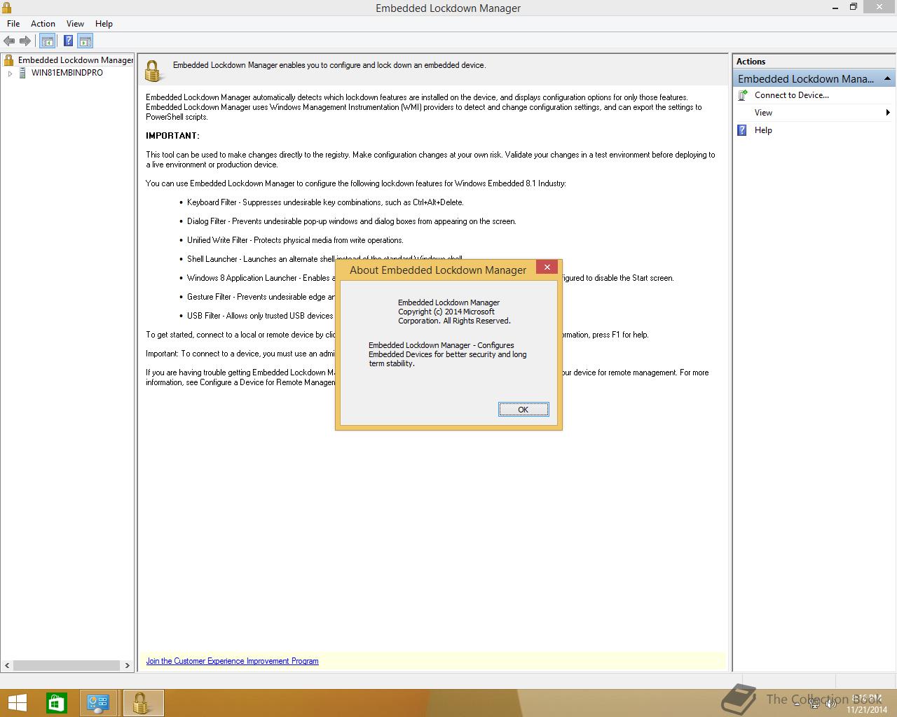Click the tree pane horizontal scrollbar thumb

point(67,665)
